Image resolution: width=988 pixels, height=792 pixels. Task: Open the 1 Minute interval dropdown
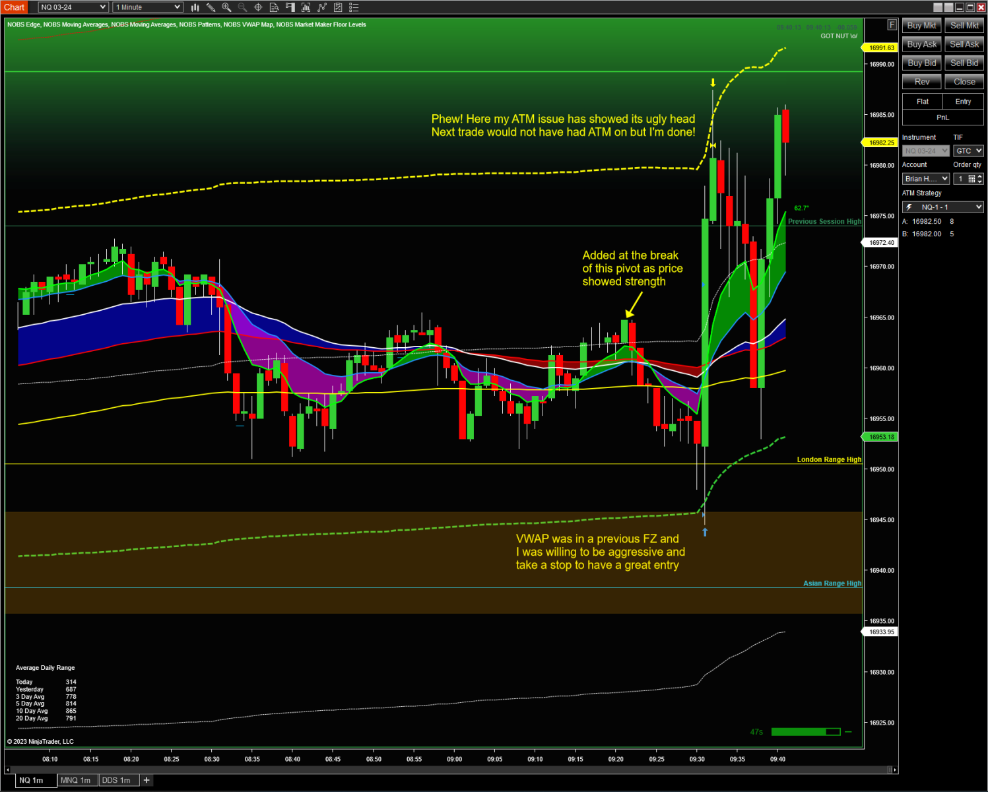(x=147, y=7)
